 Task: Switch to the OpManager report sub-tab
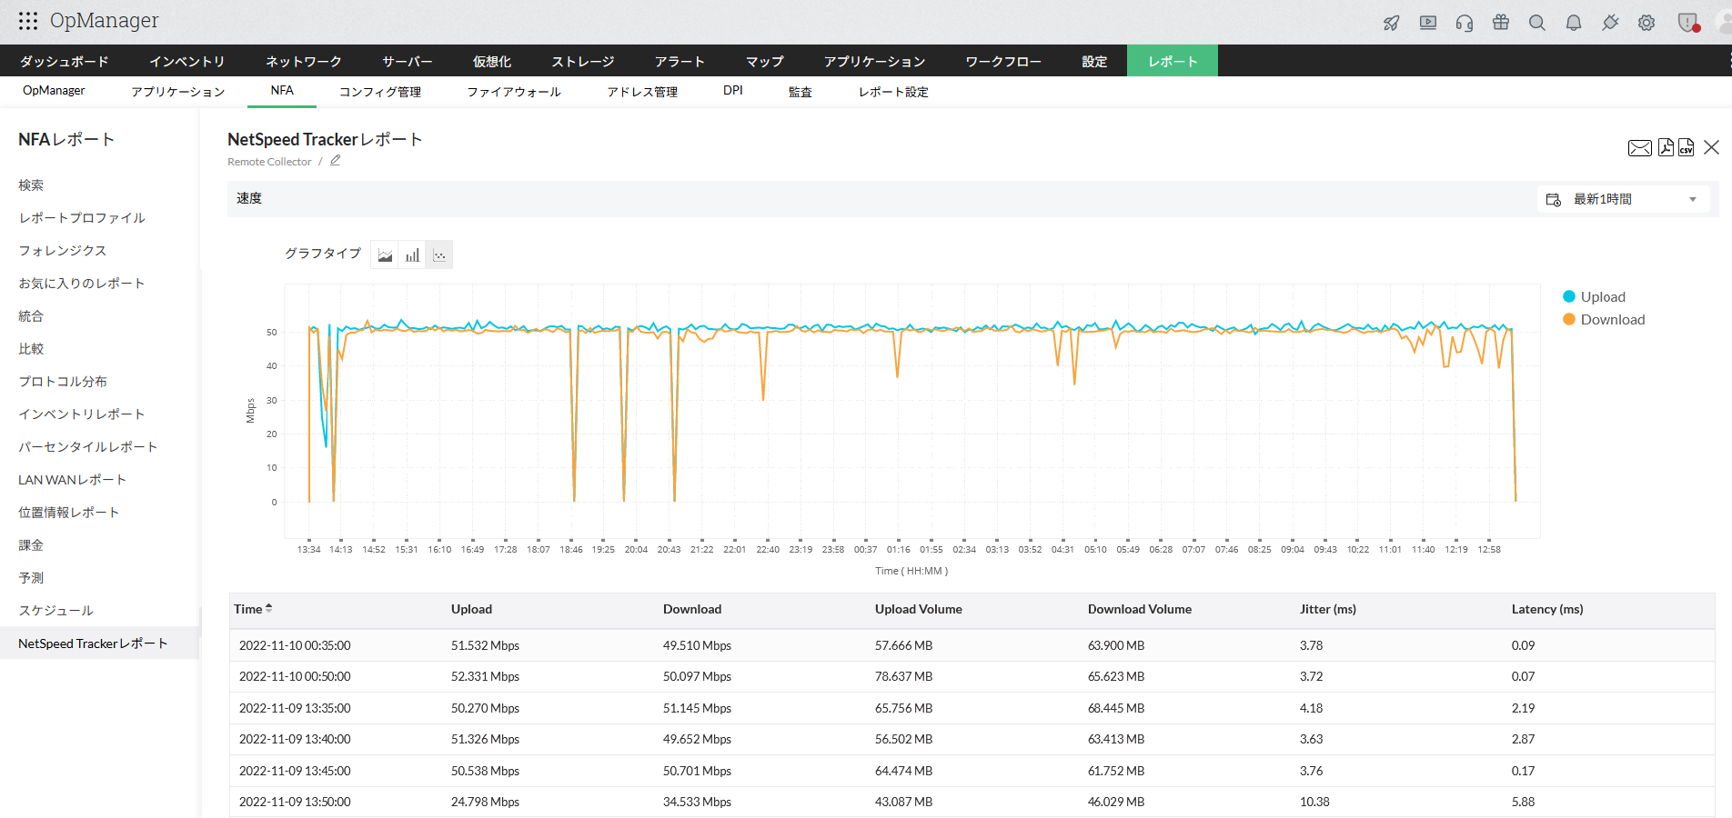(x=54, y=91)
